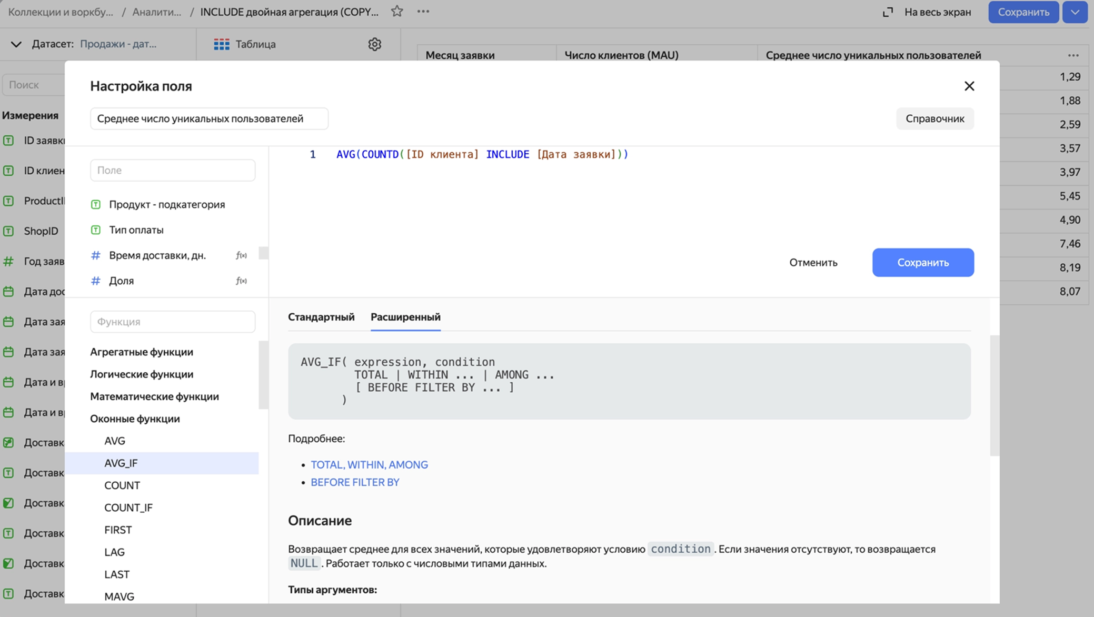Switch to the Стандартный tab
1094x617 pixels.
click(321, 317)
